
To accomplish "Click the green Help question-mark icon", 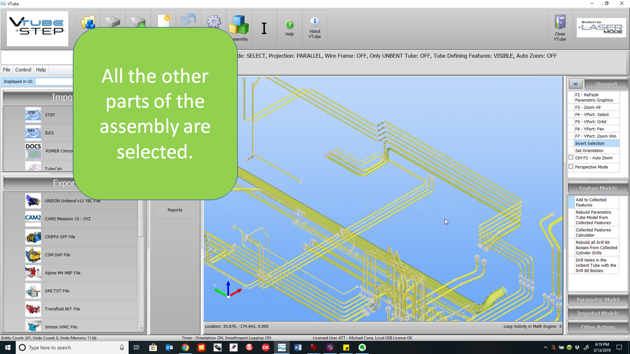I will (x=289, y=28).
